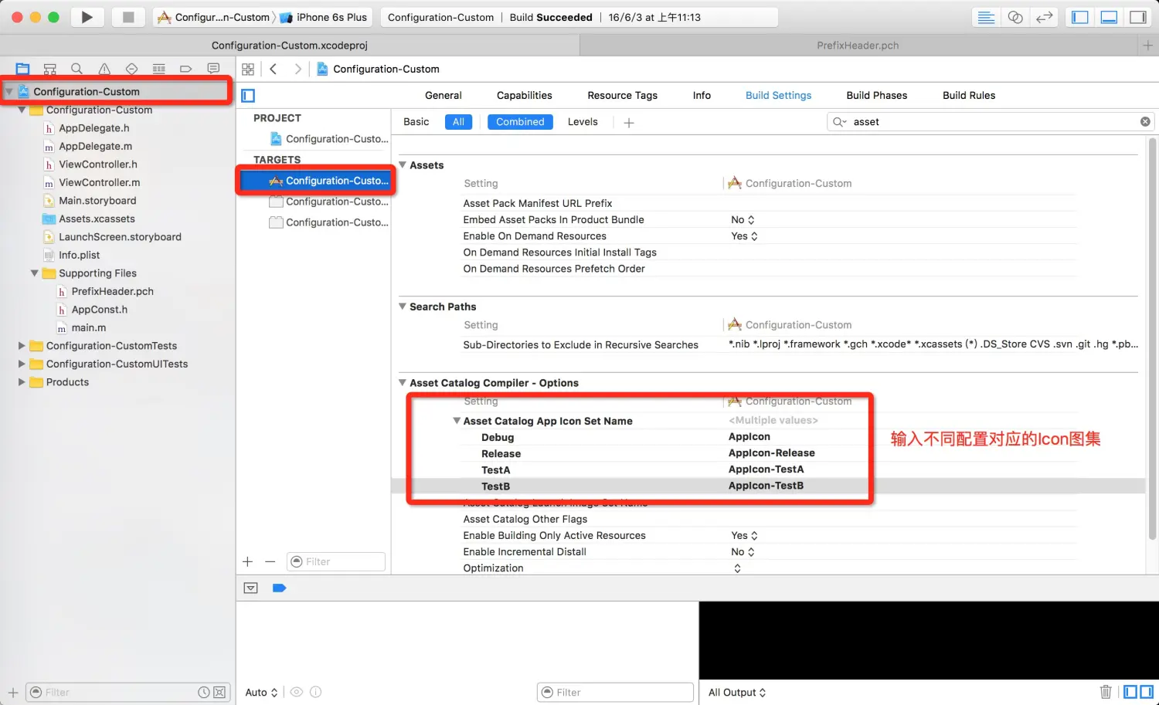Viewport: 1159px width, 705px height.
Task: Change Enable Incremental Distall value
Action: click(743, 551)
